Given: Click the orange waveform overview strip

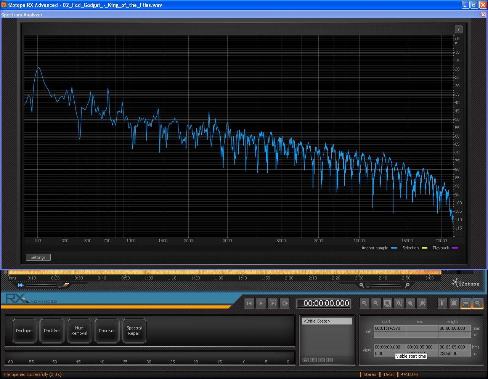Looking at the screenshot, I should click(x=225, y=272).
